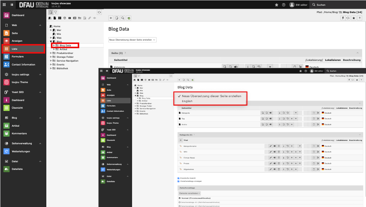Select Blog Data in the page tree
This screenshot has width=366, height=207.
coord(65,46)
